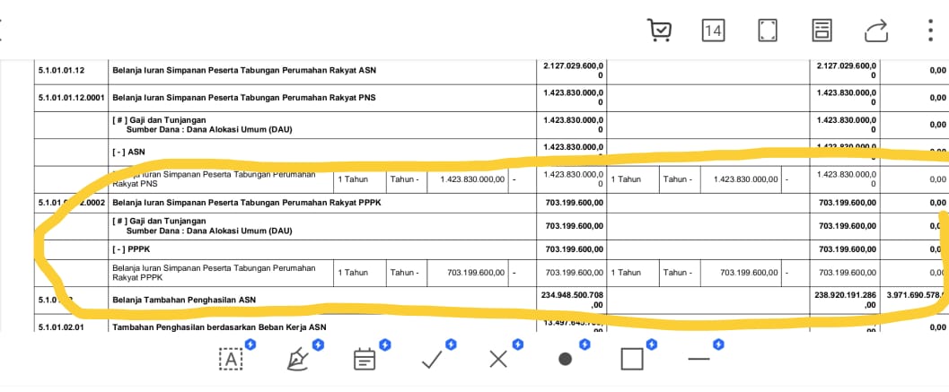Pick the checkmark stamp tool

(432, 360)
